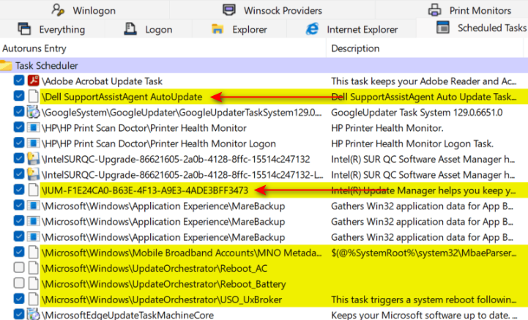Select the \IUM-F1E24CA0-B63E-4F13-A9E3-4ADE3BFF3473 entry
Image resolution: width=528 pixels, height=320 pixels.
point(145,190)
